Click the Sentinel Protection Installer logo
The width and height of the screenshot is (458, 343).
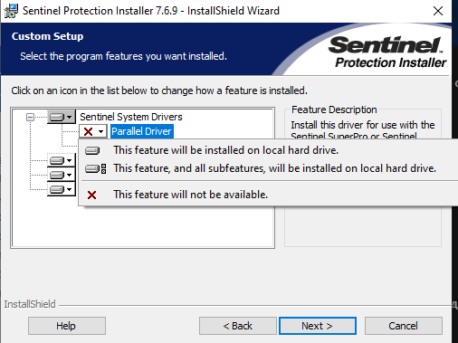point(387,52)
